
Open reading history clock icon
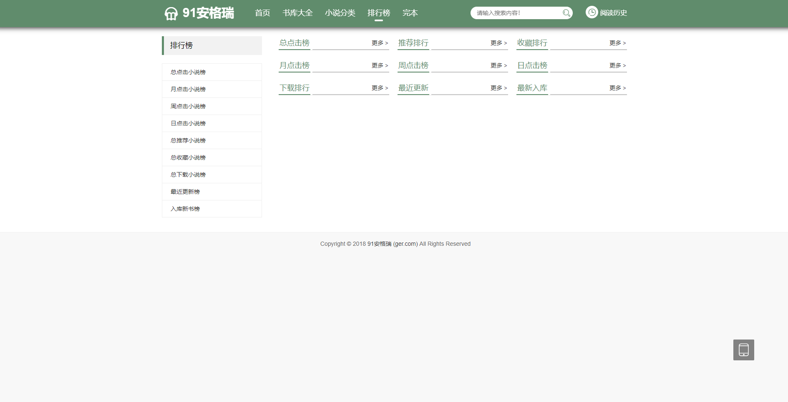pyautogui.click(x=592, y=12)
